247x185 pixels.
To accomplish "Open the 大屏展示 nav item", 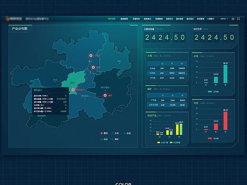I will coord(211,19).
